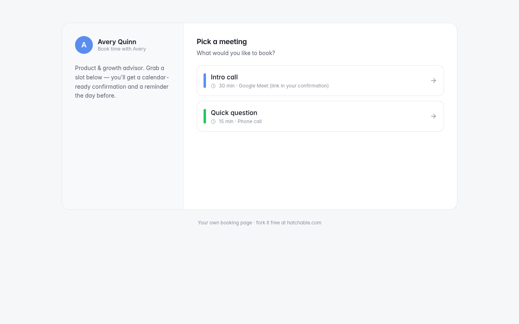The height and width of the screenshot is (324, 519).
Task: Click the '15 min · Phone call' details text
Action: coord(240,122)
